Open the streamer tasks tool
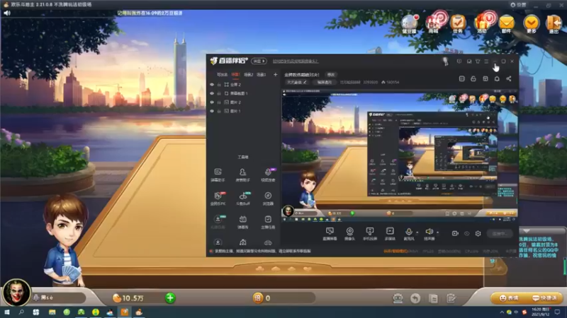 (x=268, y=222)
